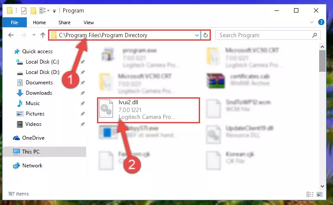The height and width of the screenshot is (205, 333).
Task: Click the scroll down arrow
Action: pyautogui.click(x=322, y=186)
